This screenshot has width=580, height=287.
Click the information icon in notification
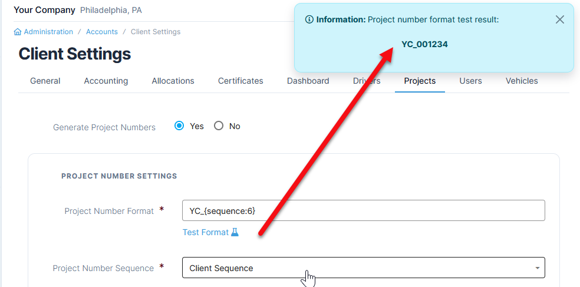pyautogui.click(x=309, y=19)
